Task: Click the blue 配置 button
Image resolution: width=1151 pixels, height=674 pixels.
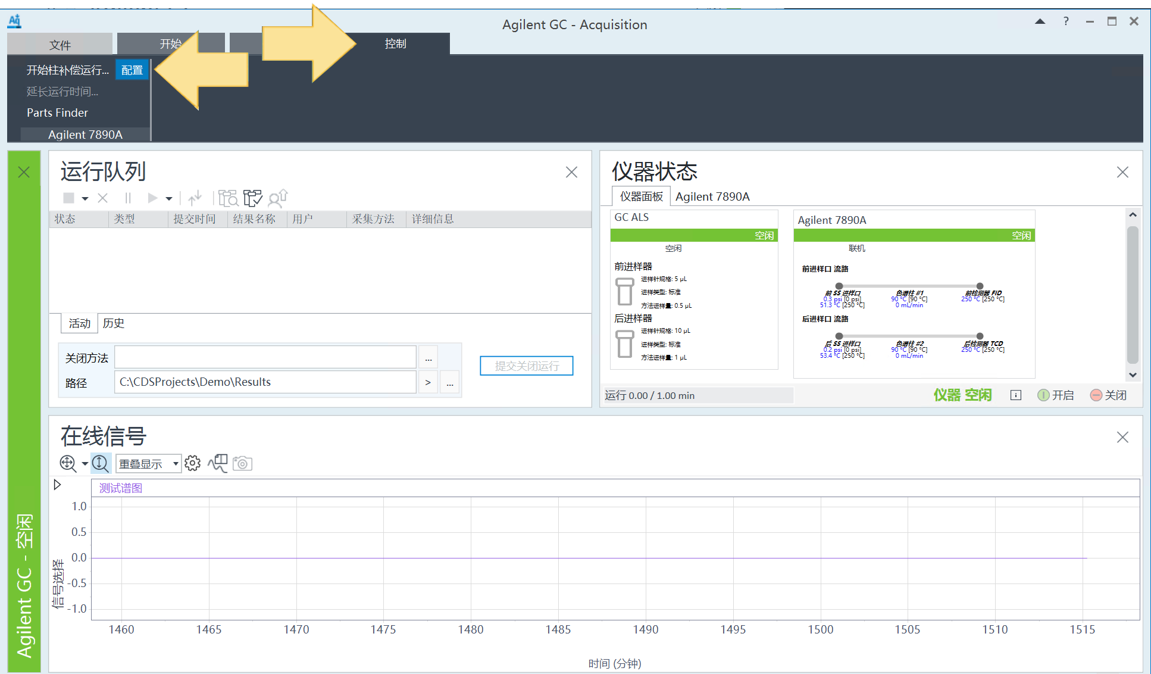Action: (132, 70)
